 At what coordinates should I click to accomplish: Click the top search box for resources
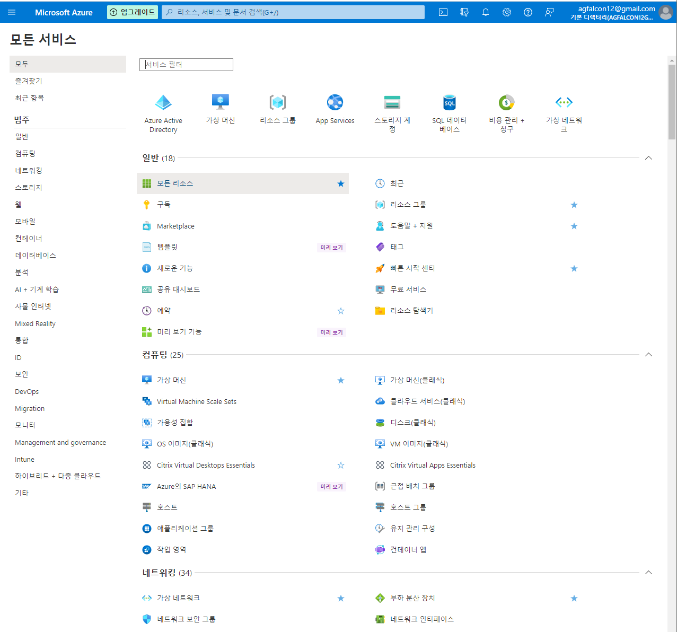click(x=293, y=12)
